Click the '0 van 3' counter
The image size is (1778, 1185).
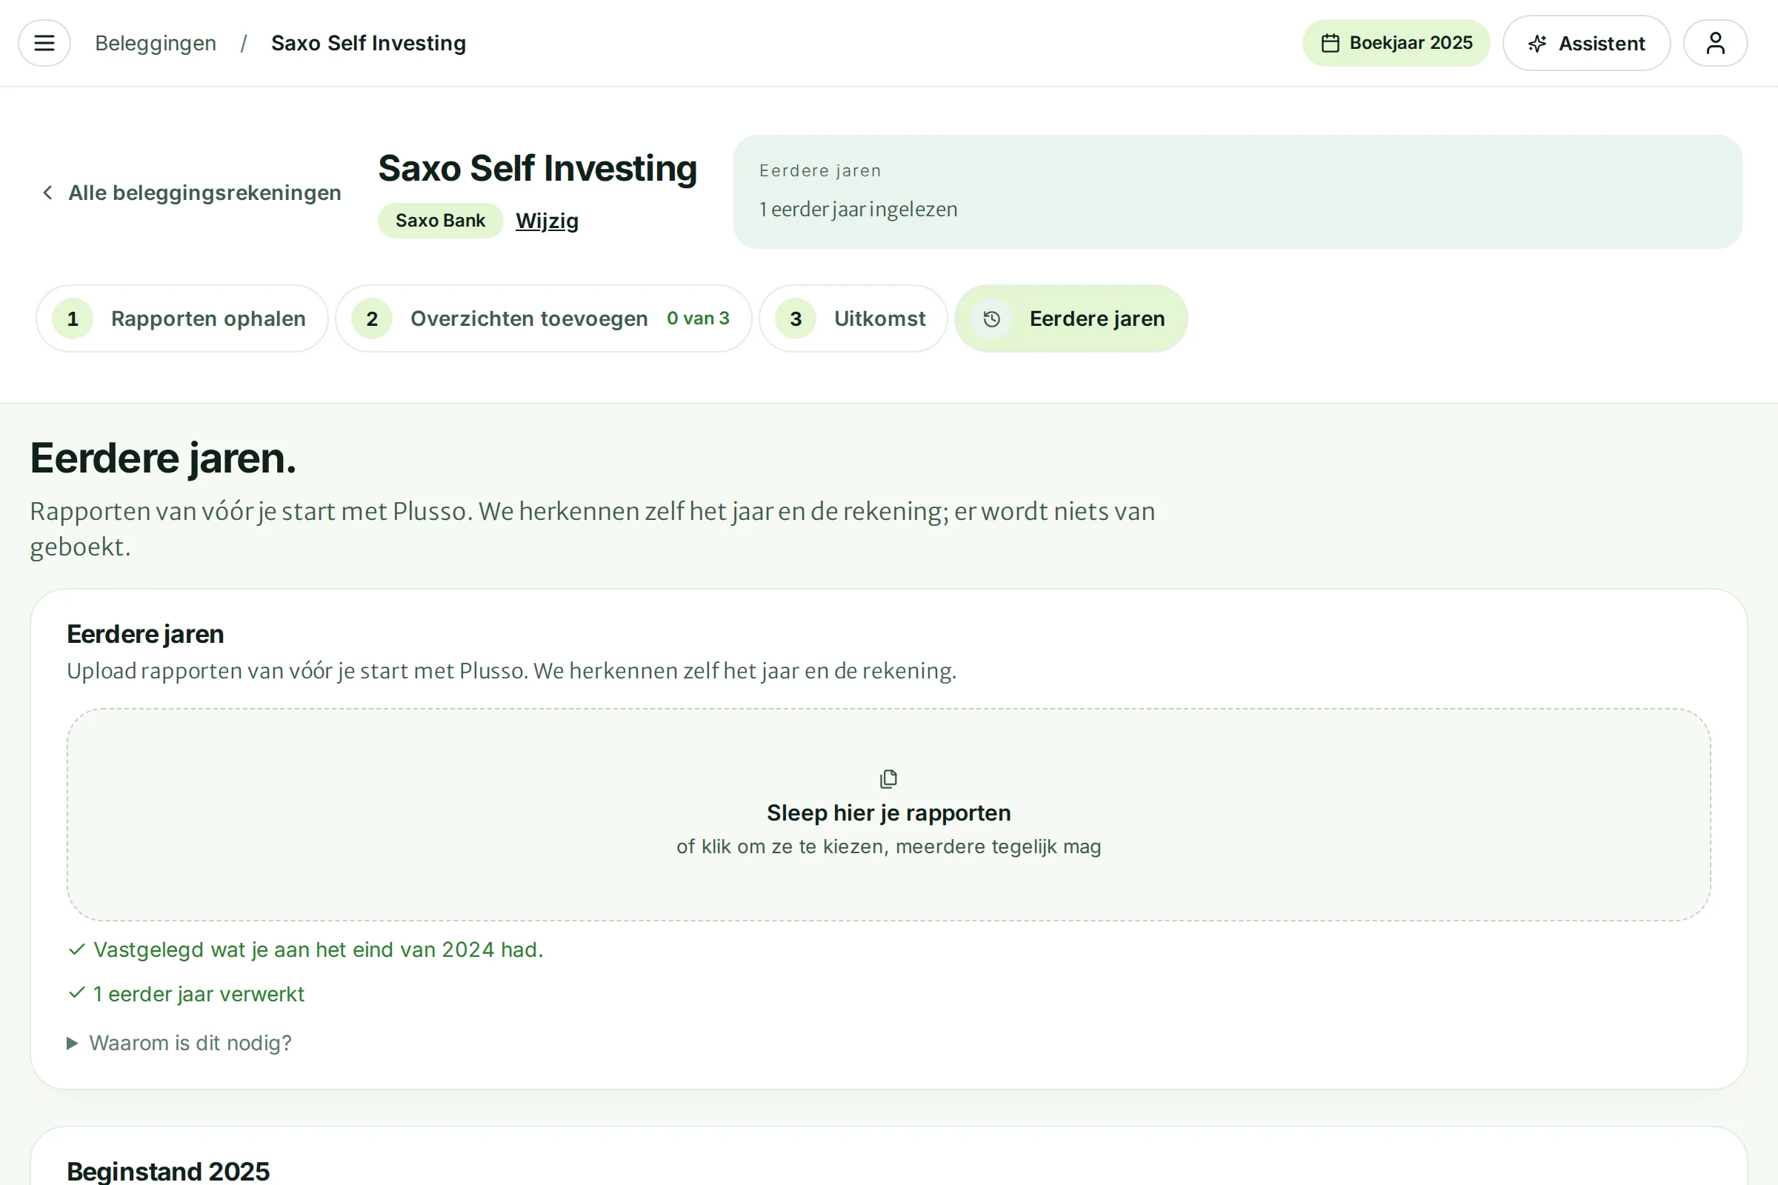click(x=698, y=318)
